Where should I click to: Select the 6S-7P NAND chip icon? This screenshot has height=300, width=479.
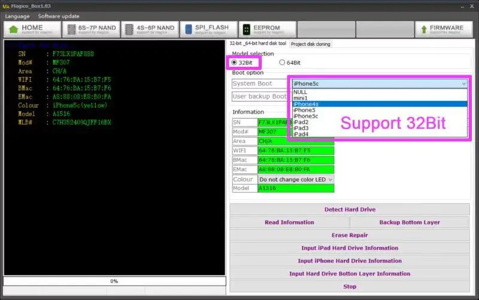pos(71,29)
